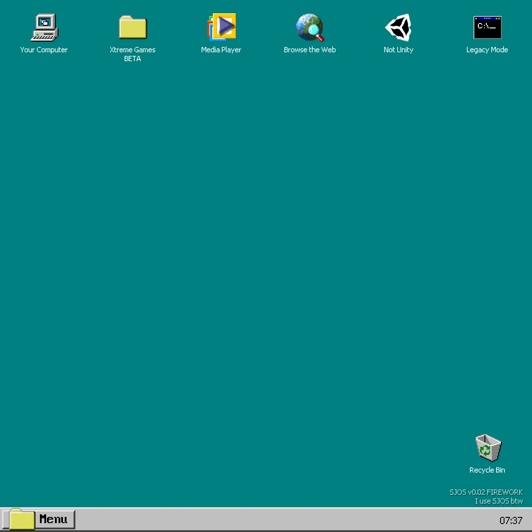Click the yellow folder icon on the taskbar
Viewport: 532px width, 532px height.
pyautogui.click(x=23, y=519)
